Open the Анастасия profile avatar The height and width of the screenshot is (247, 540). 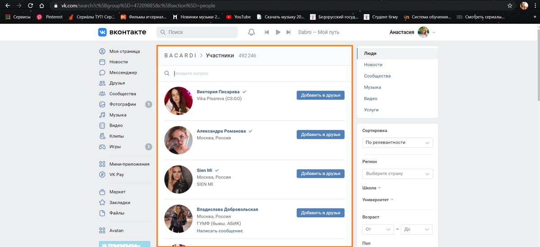tap(423, 32)
